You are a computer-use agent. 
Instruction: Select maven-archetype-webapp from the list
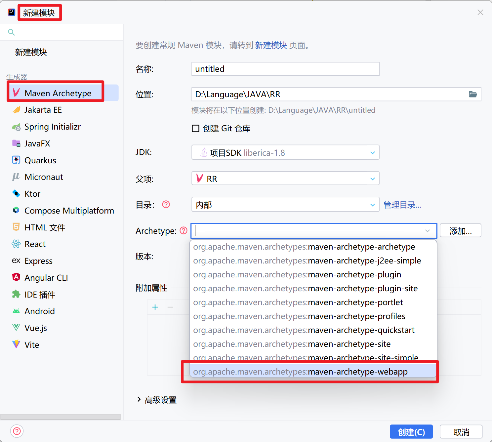click(300, 372)
